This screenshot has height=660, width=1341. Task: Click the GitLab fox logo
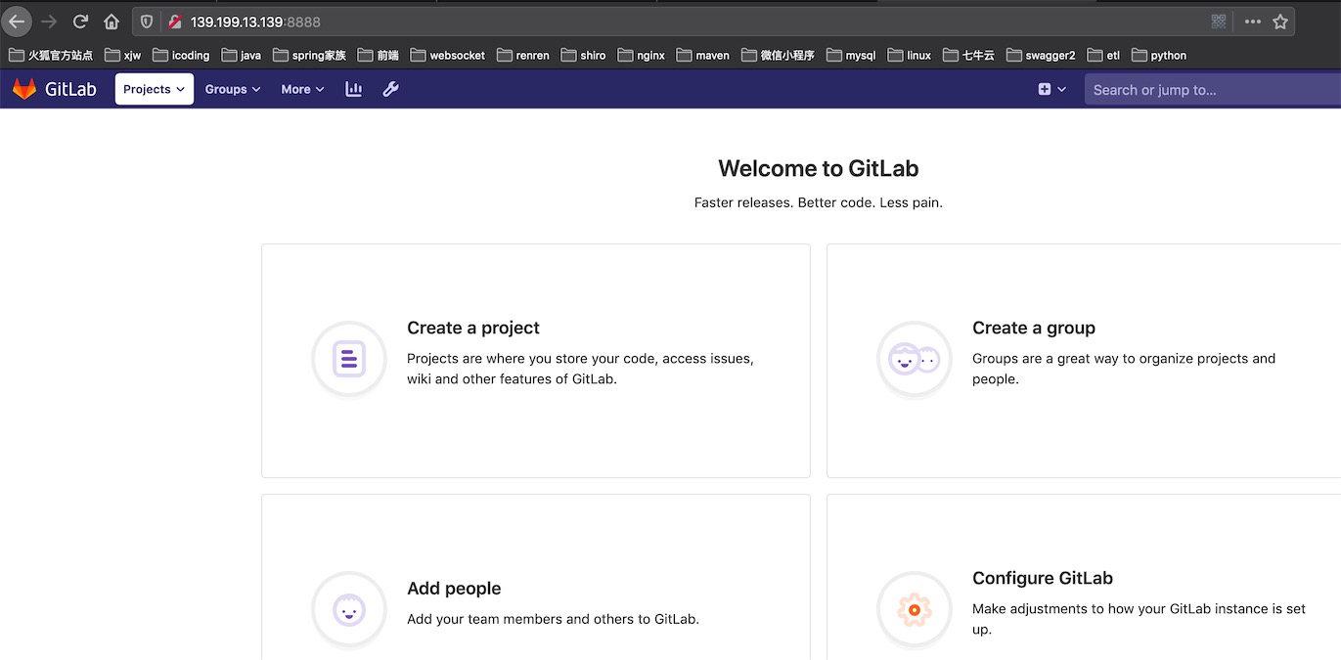(x=24, y=89)
